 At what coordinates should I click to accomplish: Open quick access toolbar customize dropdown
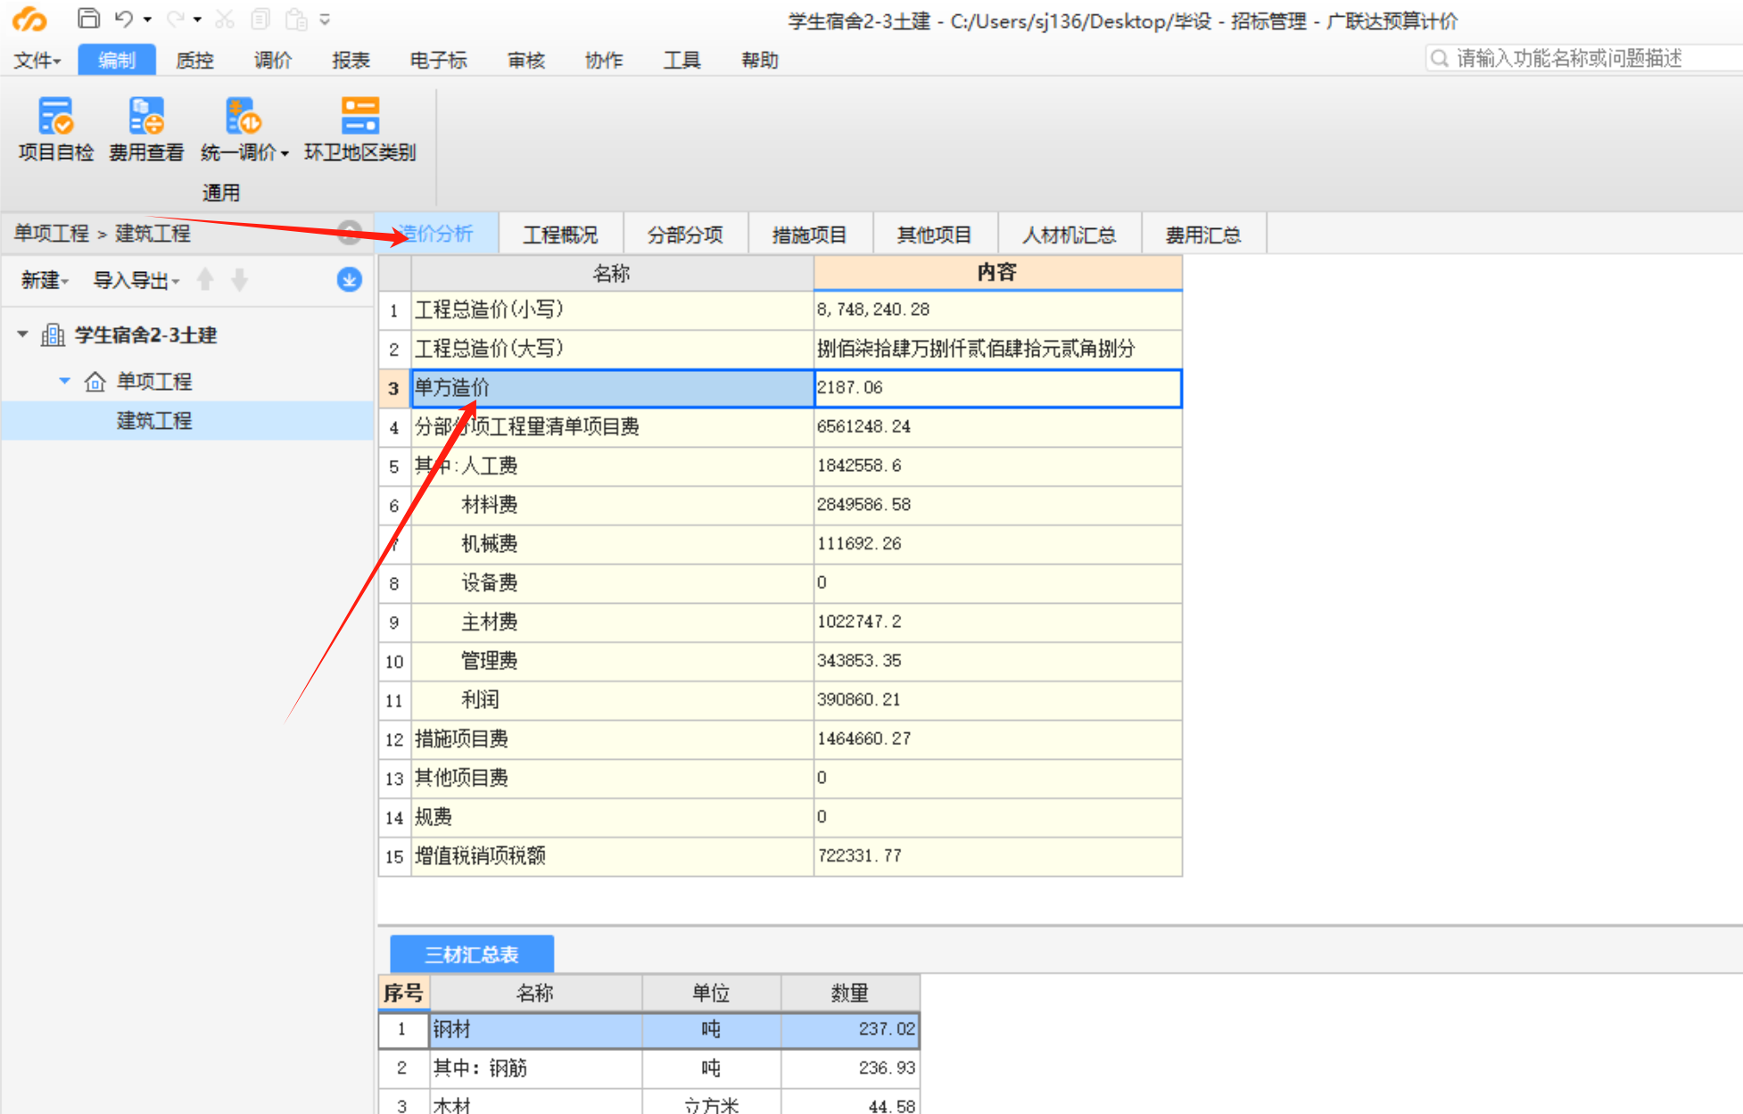tap(325, 19)
